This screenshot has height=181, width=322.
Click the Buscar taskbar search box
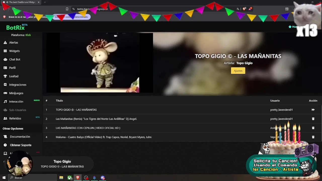(x=32, y=178)
